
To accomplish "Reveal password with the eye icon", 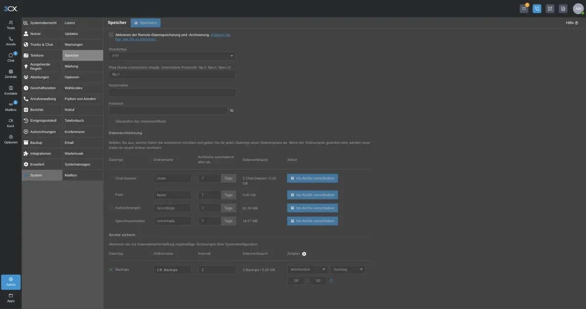I will coord(231,111).
